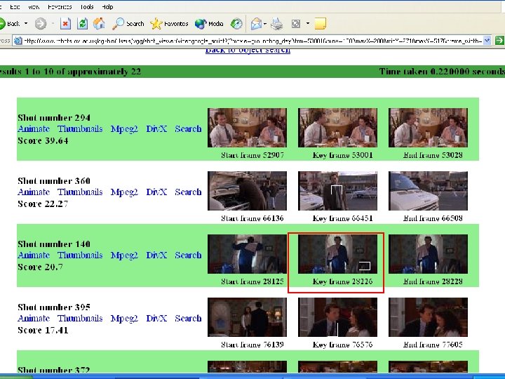Open the Favorites menu

point(60,7)
